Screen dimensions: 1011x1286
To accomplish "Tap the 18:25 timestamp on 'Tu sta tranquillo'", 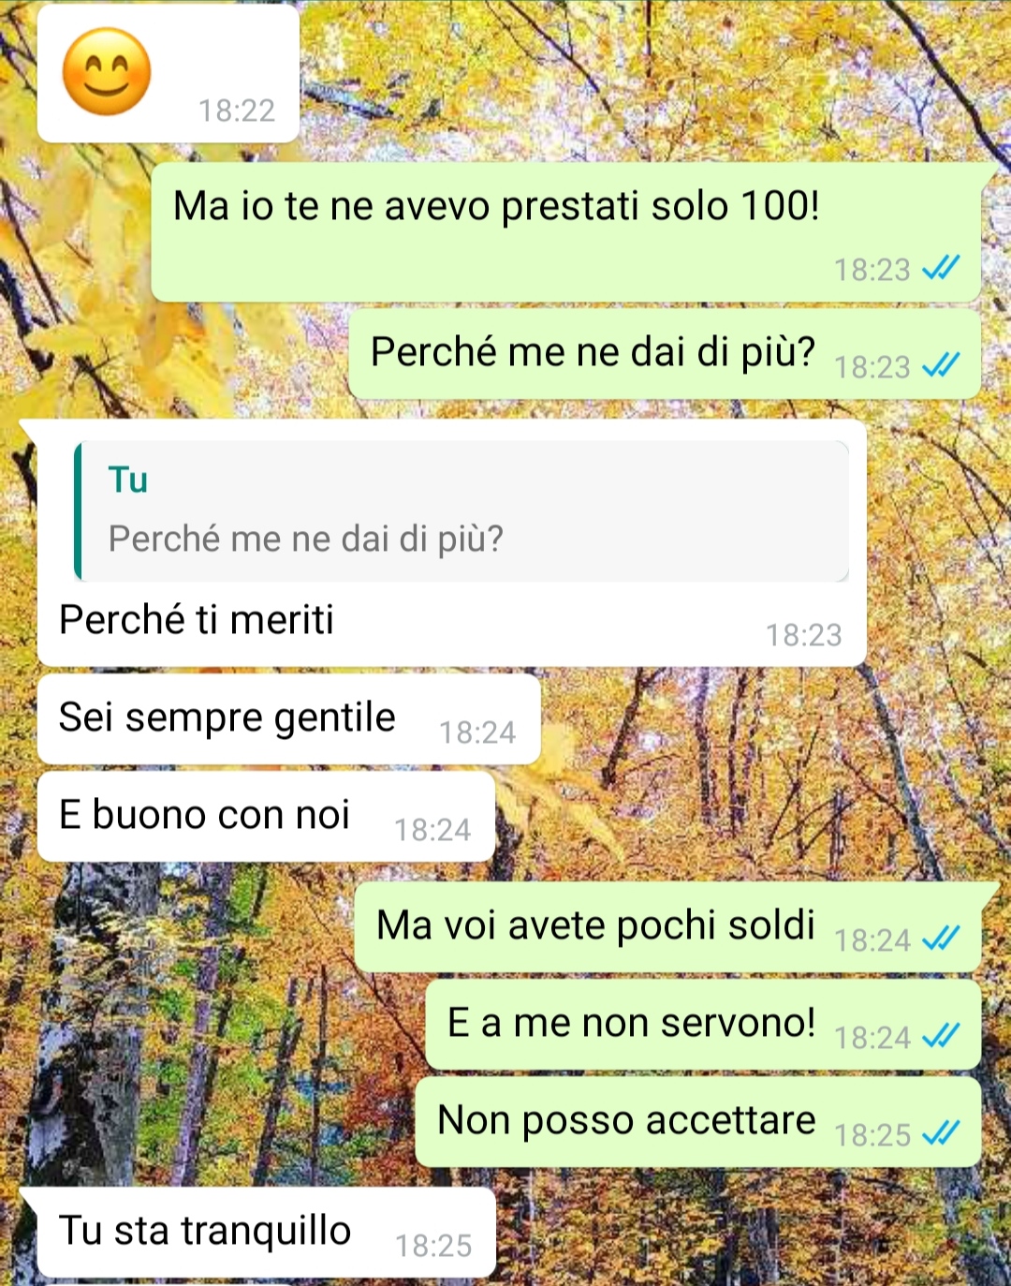I will (x=433, y=1246).
